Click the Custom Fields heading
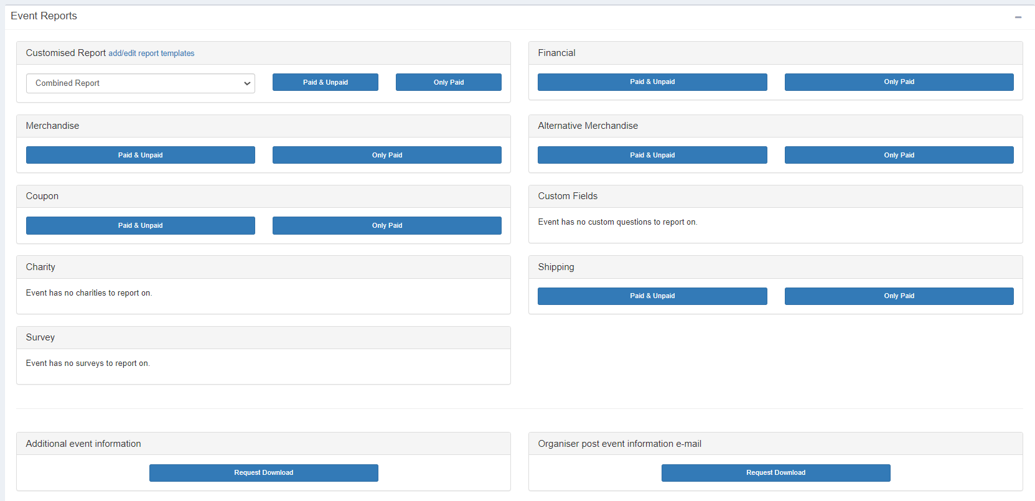This screenshot has width=1035, height=501. [568, 196]
